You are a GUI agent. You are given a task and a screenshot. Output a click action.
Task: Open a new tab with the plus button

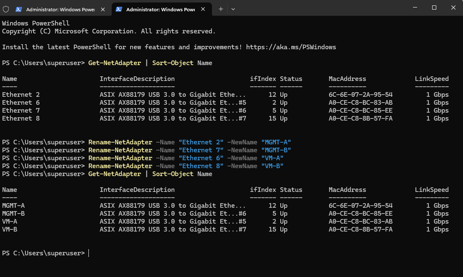221,9
